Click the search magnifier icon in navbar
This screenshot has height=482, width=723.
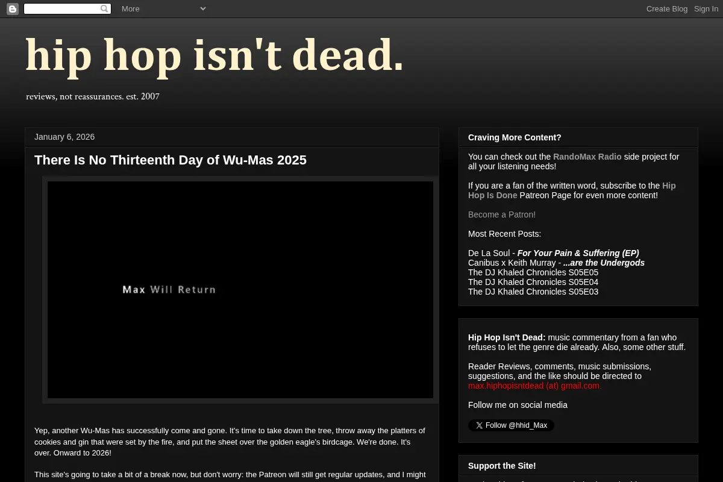pyautogui.click(x=104, y=8)
